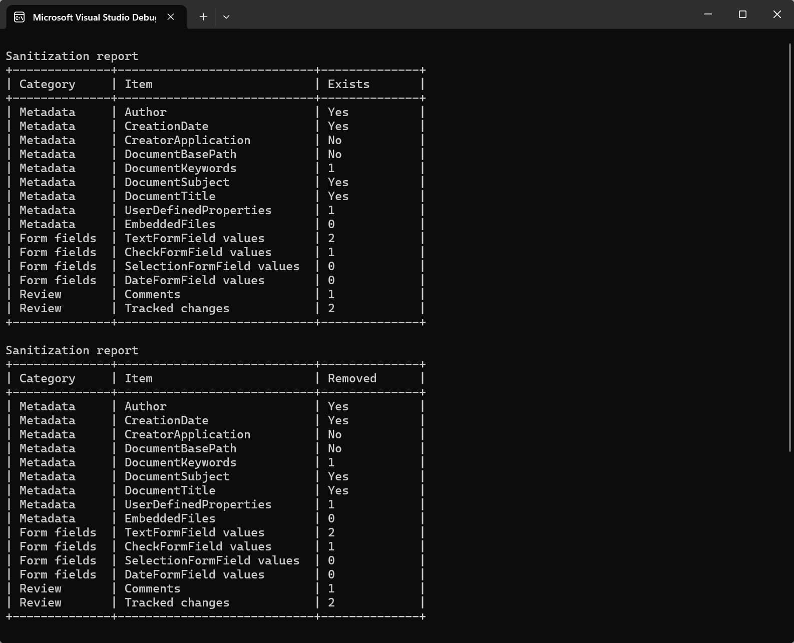Click the '0' value for EmbeddedFiles in Exists table
Image resolution: width=794 pixels, height=643 pixels.
331,224
